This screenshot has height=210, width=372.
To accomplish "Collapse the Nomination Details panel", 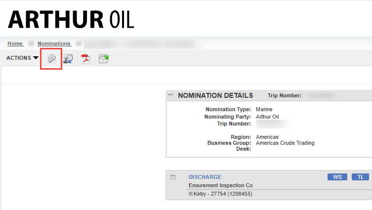I will (x=170, y=95).
